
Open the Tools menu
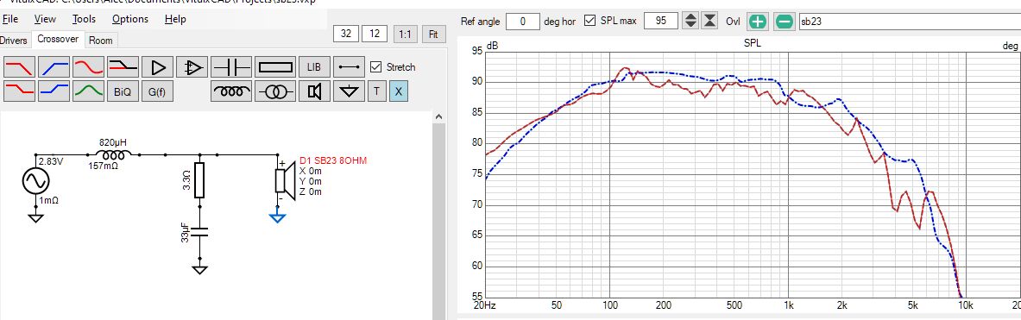84,19
